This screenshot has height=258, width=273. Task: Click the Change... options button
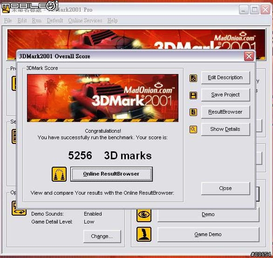point(102,237)
